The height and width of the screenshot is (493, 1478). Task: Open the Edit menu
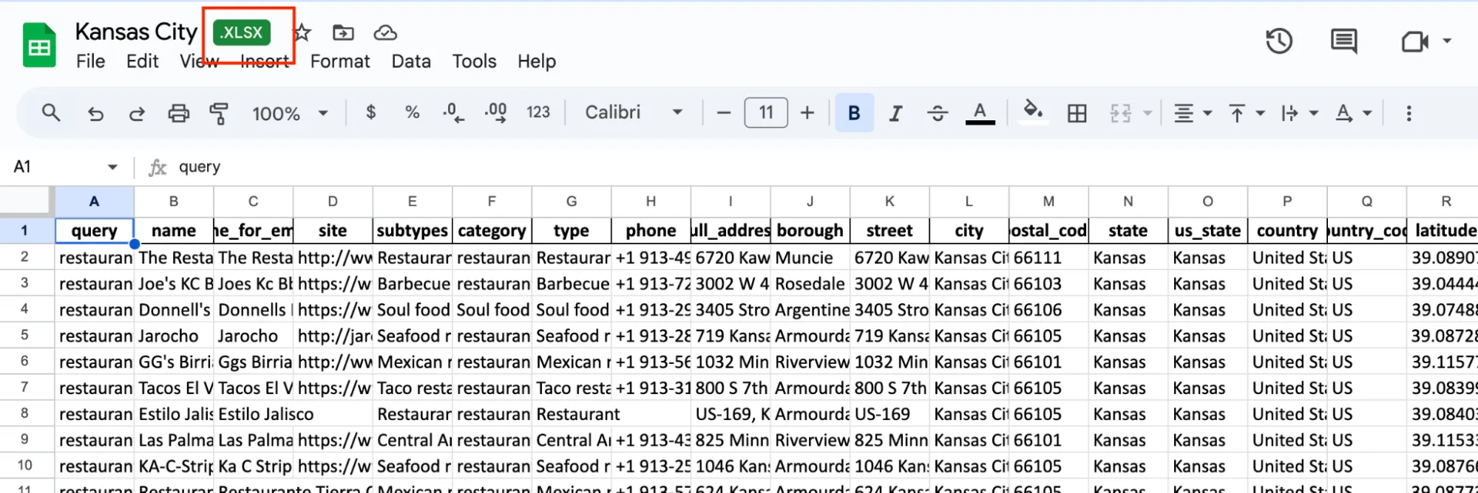click(x=142, y=61)
